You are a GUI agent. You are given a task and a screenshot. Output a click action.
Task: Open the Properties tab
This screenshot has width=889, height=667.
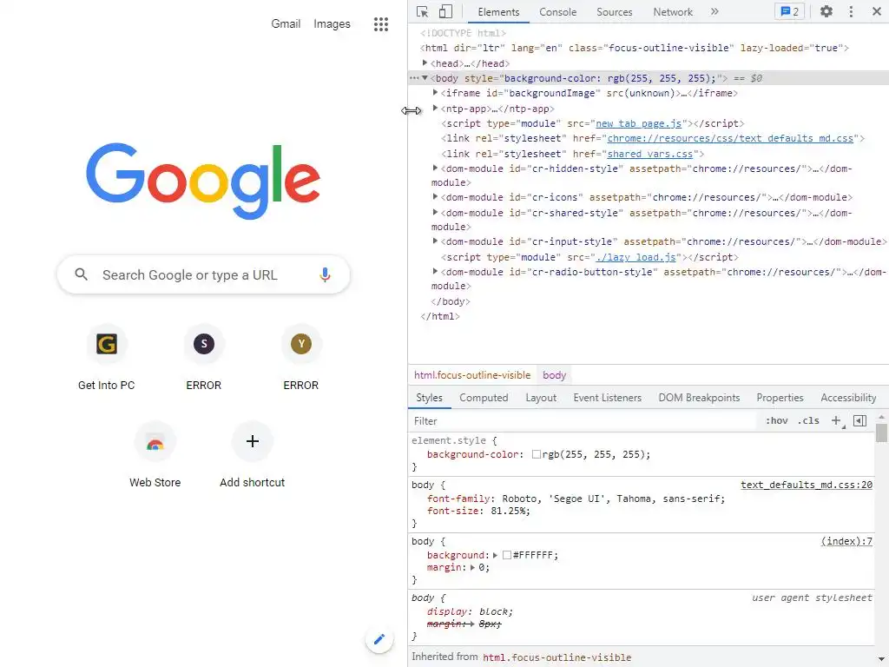(x=780, y=398)
